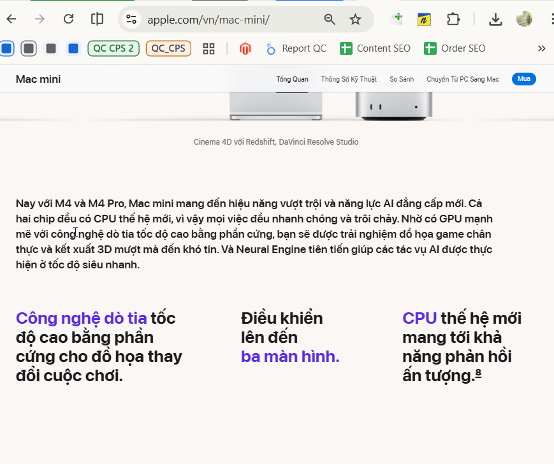
Task: Open the Extensions puzzle-piece menu
Action: (x=453, y=19)
